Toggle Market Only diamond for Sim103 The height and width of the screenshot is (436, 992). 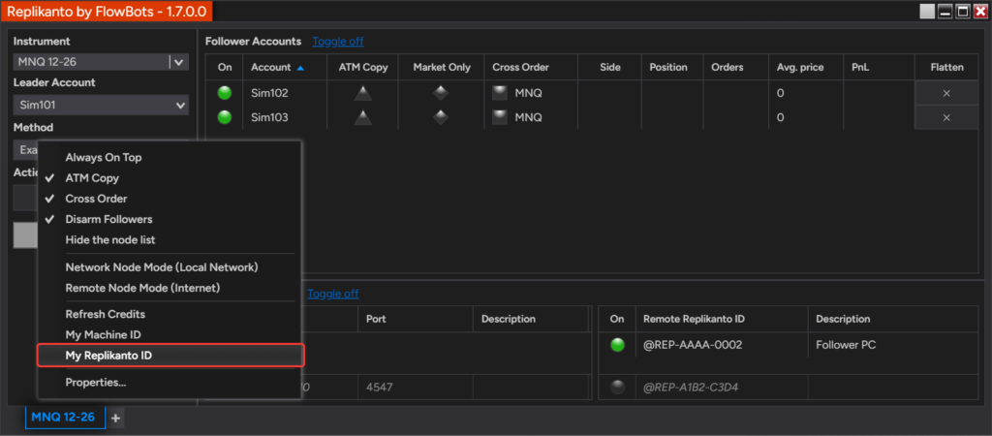click(441, 117)
